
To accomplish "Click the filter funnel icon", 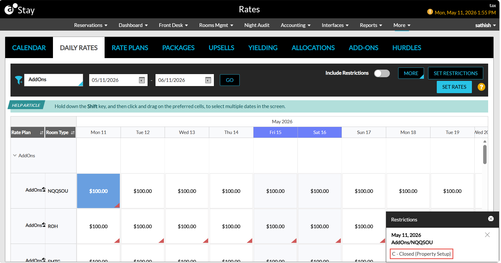I will tap(19, 80).
